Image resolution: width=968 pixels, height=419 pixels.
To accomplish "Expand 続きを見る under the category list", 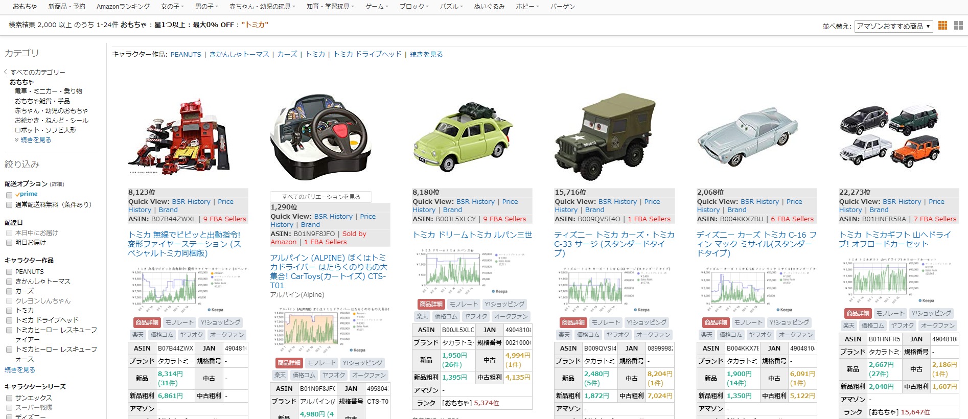I will pyautogui.click(x=35, y=140).
